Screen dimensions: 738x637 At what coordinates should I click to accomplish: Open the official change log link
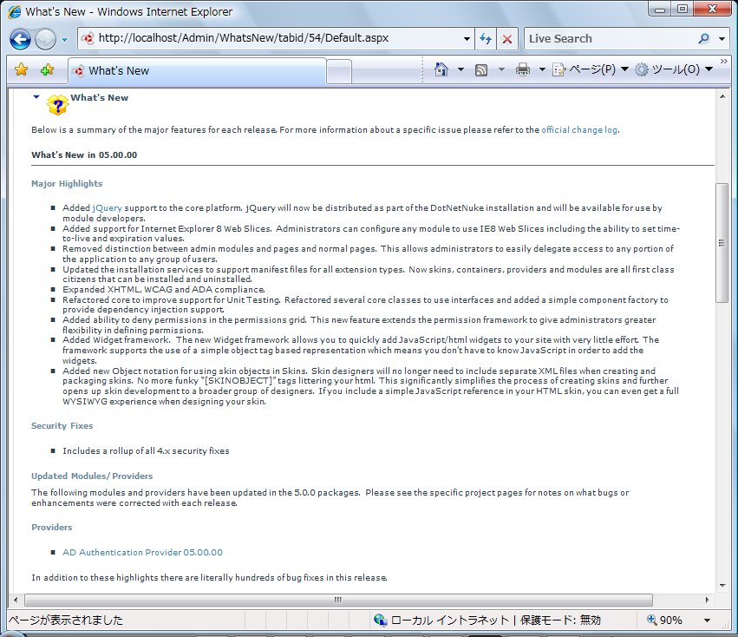coord(579,130)
